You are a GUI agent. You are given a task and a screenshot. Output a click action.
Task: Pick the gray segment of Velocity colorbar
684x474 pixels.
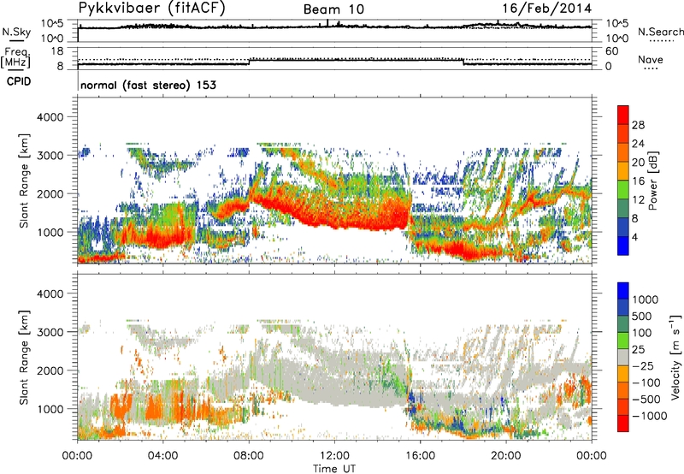pyautogui.click(x=623, y=357)
